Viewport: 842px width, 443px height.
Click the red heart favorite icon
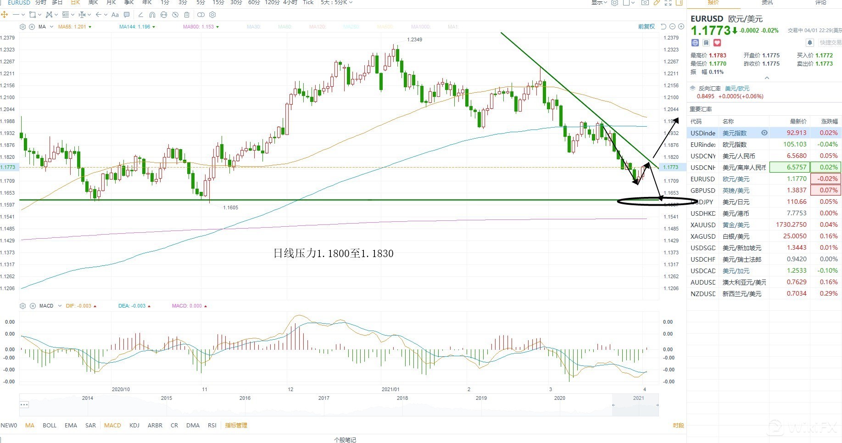click(x=717, y=43)
